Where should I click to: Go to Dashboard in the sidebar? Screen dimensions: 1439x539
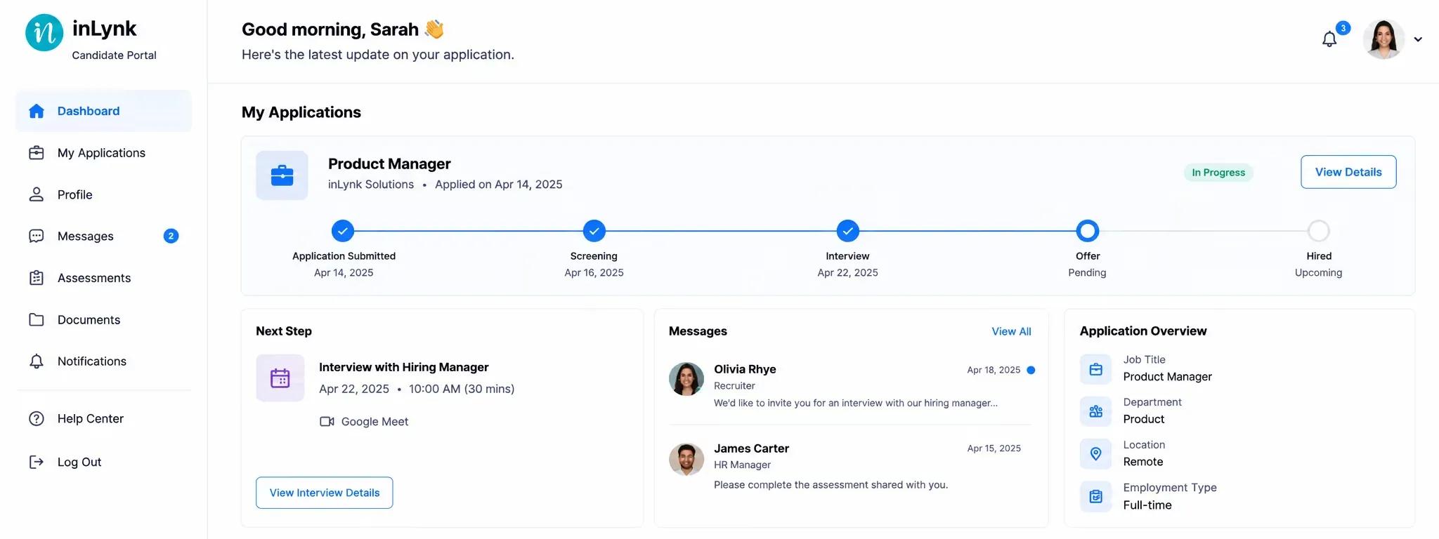103,111
